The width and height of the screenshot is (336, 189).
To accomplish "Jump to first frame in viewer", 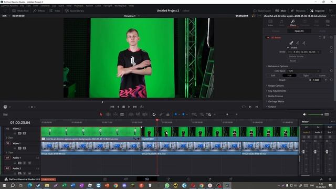I will (112, 107).
